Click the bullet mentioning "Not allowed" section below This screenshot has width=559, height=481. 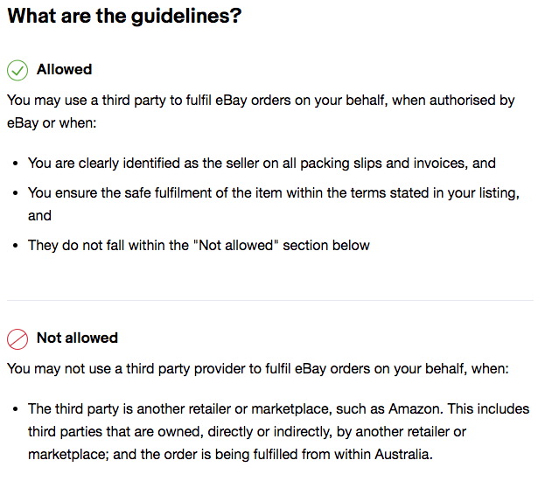pyautogui.click(x=199, y=246)
